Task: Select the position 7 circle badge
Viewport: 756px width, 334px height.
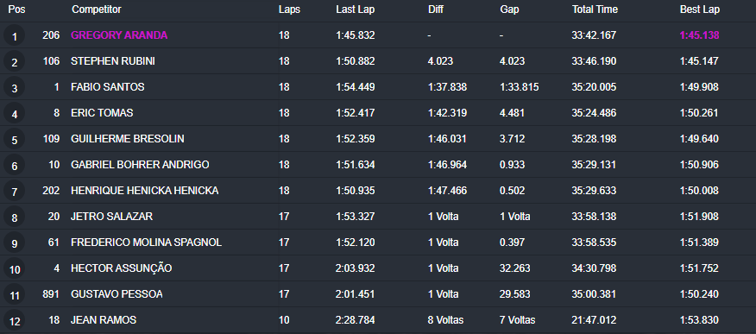Action: click(x=15, y=192)
